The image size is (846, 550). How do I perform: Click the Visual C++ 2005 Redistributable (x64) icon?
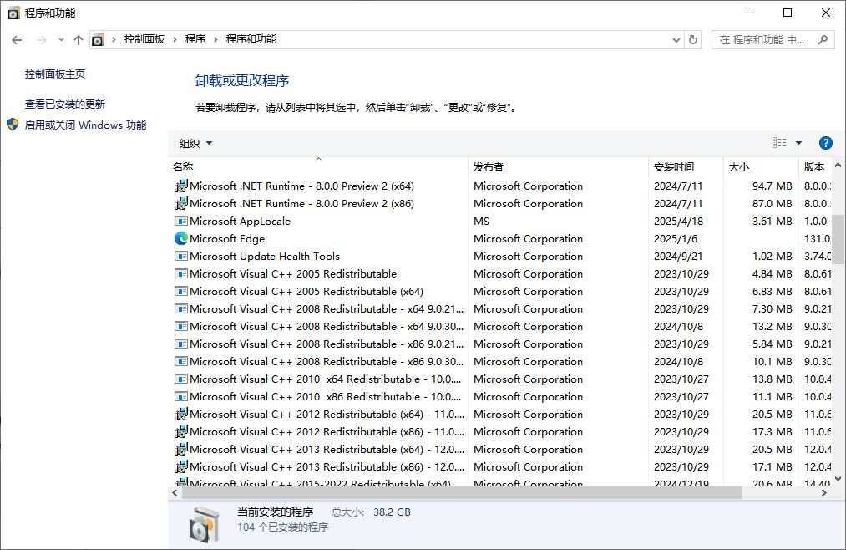click(x=181, y=292)
